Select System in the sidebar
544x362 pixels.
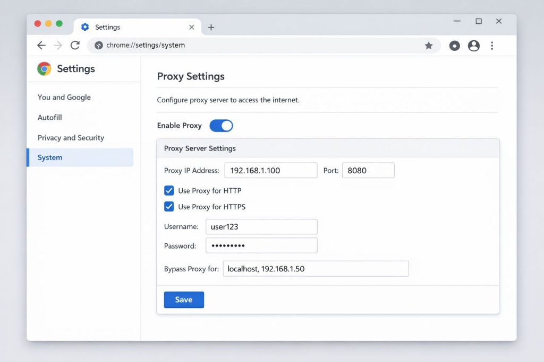[x=80, y=157]
